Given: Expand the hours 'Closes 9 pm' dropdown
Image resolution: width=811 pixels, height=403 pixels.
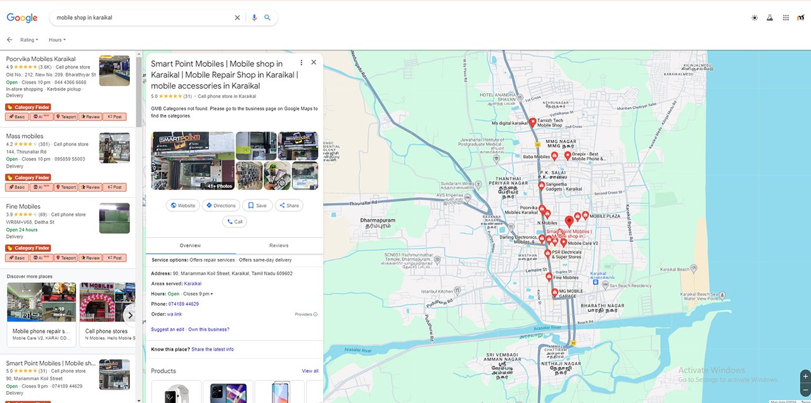Looking at the screenshot, I should point(198,294).
